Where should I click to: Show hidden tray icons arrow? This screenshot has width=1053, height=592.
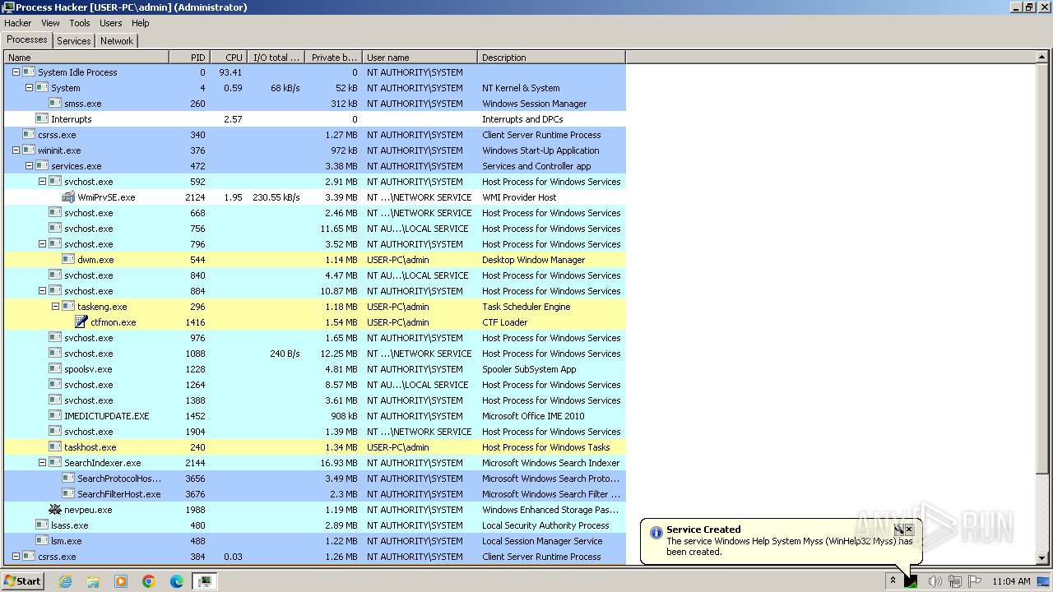(893, 581)
